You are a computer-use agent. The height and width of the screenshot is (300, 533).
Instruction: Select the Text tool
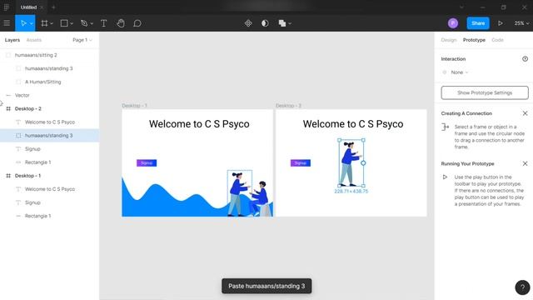pyautogui.click(x=103, y=23)
